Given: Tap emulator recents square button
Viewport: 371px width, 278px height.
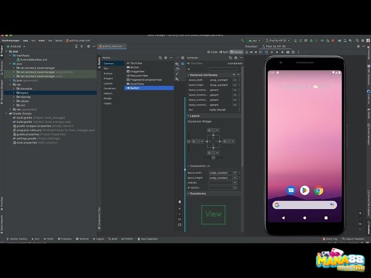Looking at the screenshot, I should pos(326,218).
